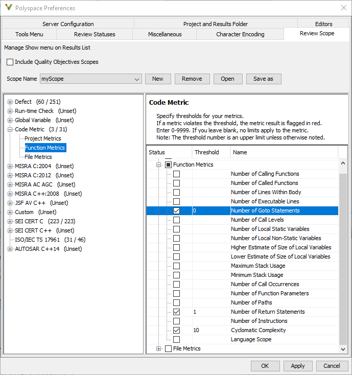The height and width of the screenshot is (375, 352).
Task: Select MISRA C++:2008 tree item
Action: (49, 194)
